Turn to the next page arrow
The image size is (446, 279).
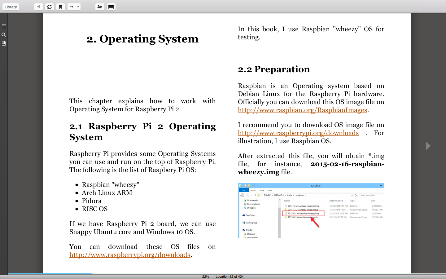[428, 146]
